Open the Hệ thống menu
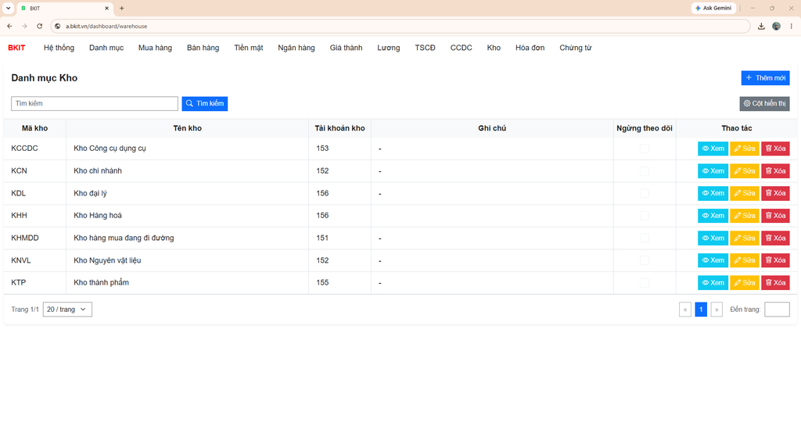Screen dimensions: 801x430 pyautogui.click(x=59, y=48)
